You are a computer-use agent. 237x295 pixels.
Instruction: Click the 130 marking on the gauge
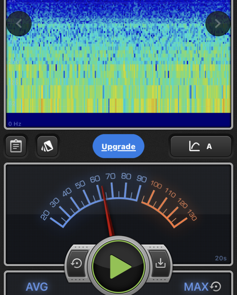pyautogui.click(x=192, y=216)
